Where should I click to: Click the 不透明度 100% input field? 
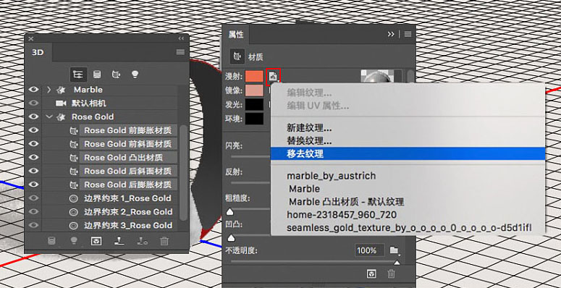[370, 250]
